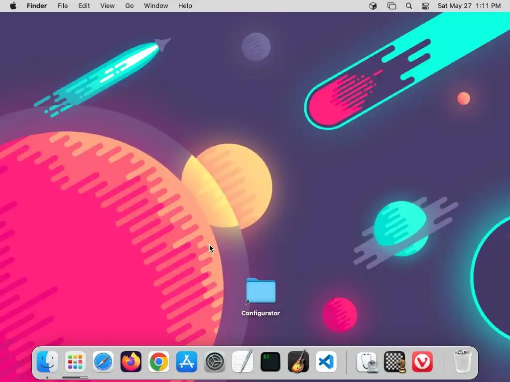
Task: Open Terminal from the Dock
Action: click(270, 362)
